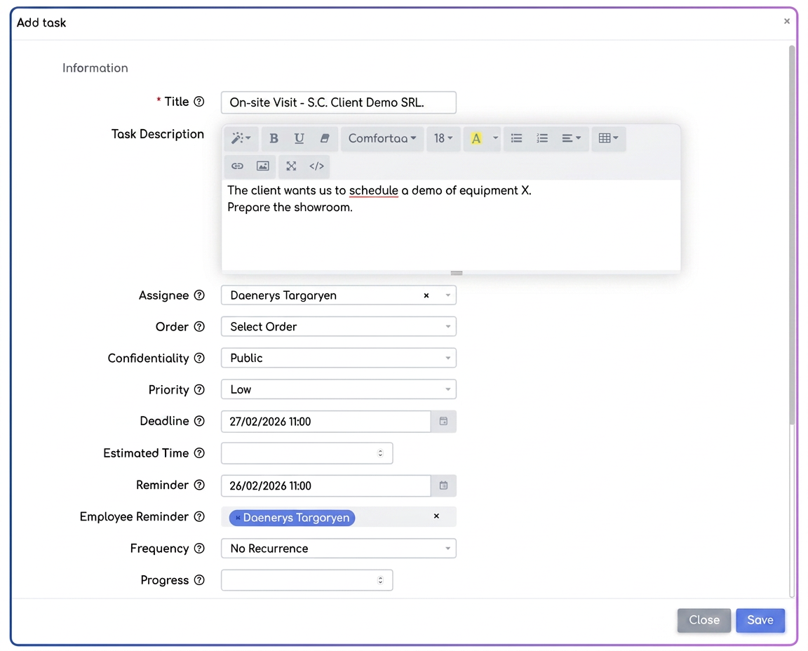Open the code view of the editor
808x651 pixels.
[x=316, y=166]
